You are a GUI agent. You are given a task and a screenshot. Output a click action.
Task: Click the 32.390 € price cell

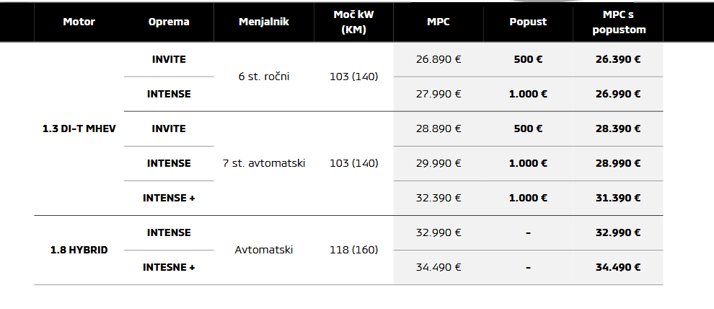[x=438, y=198]
